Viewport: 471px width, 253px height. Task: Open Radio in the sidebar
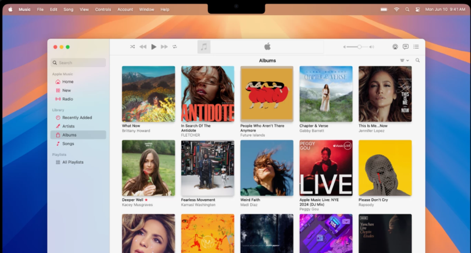click(78, 99)
